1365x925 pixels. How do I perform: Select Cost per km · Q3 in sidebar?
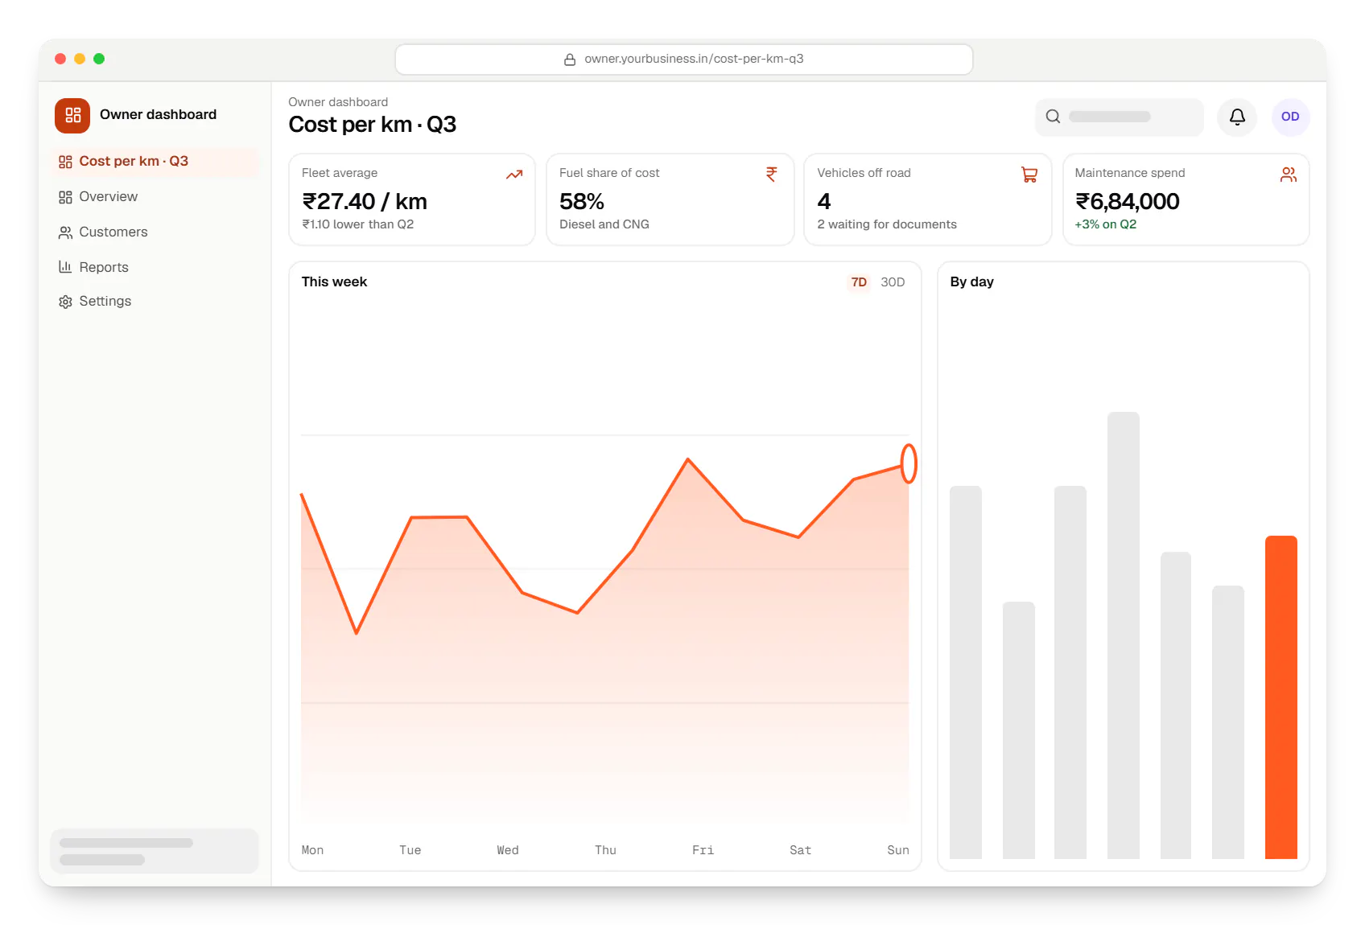tap(155, 162)
